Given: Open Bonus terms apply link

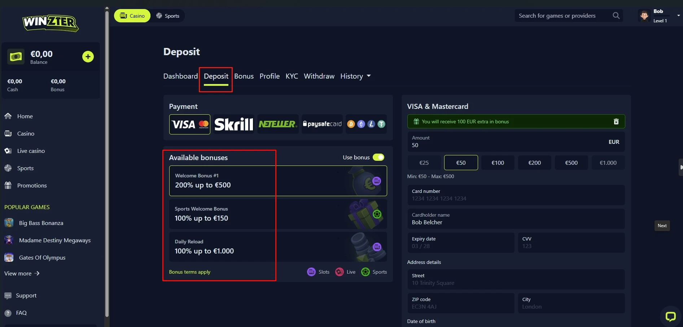Looking at the screenshot, I should point(189,272).
